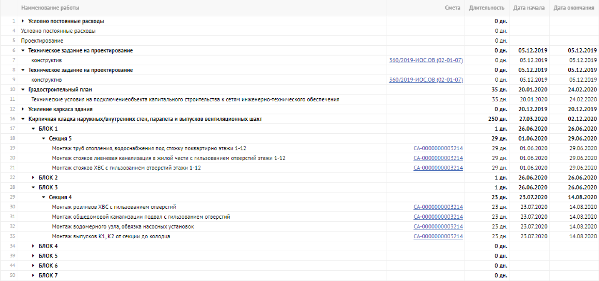Image resolution: width=599 pixels, height=281 pixels.
Task: Sort by Наименование работы column header
Action: coord(50,8)
